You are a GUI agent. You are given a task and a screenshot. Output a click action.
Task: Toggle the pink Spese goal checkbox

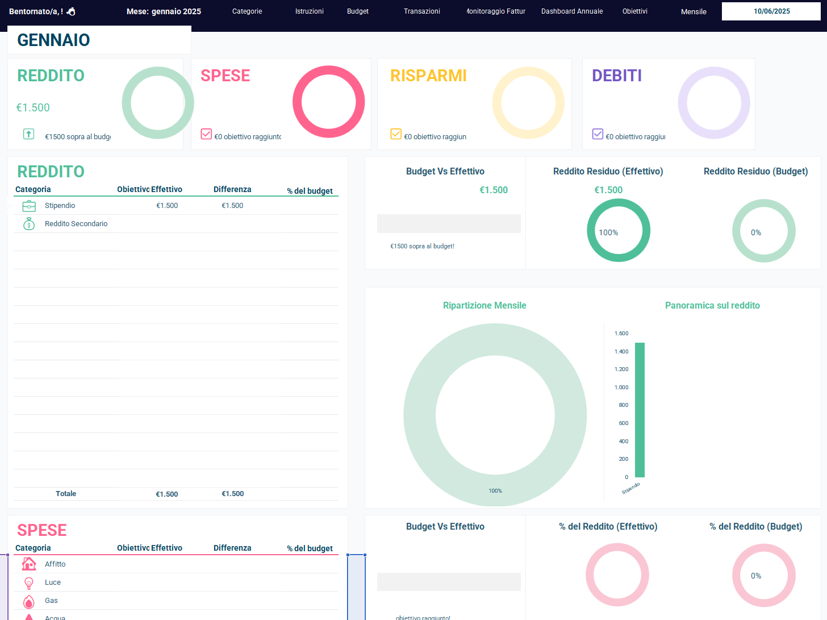click(x=206, y=134)
